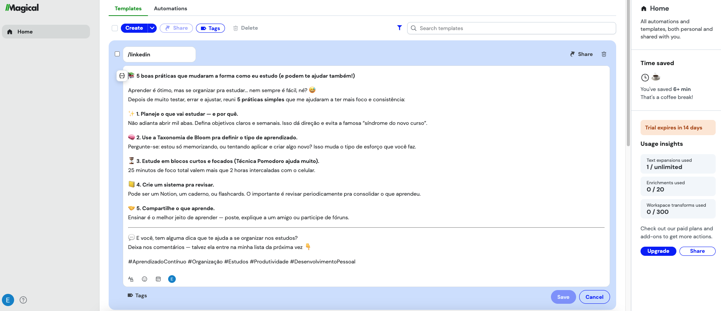Click the Upgrade button

pyautogui.click(x=658, y=251)
